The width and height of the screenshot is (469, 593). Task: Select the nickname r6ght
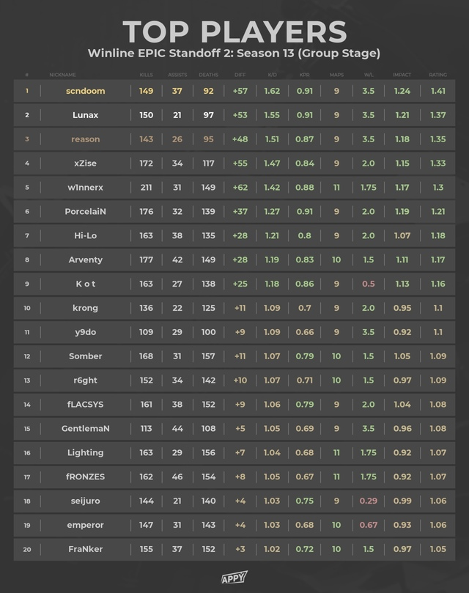(x=86, y=380)
